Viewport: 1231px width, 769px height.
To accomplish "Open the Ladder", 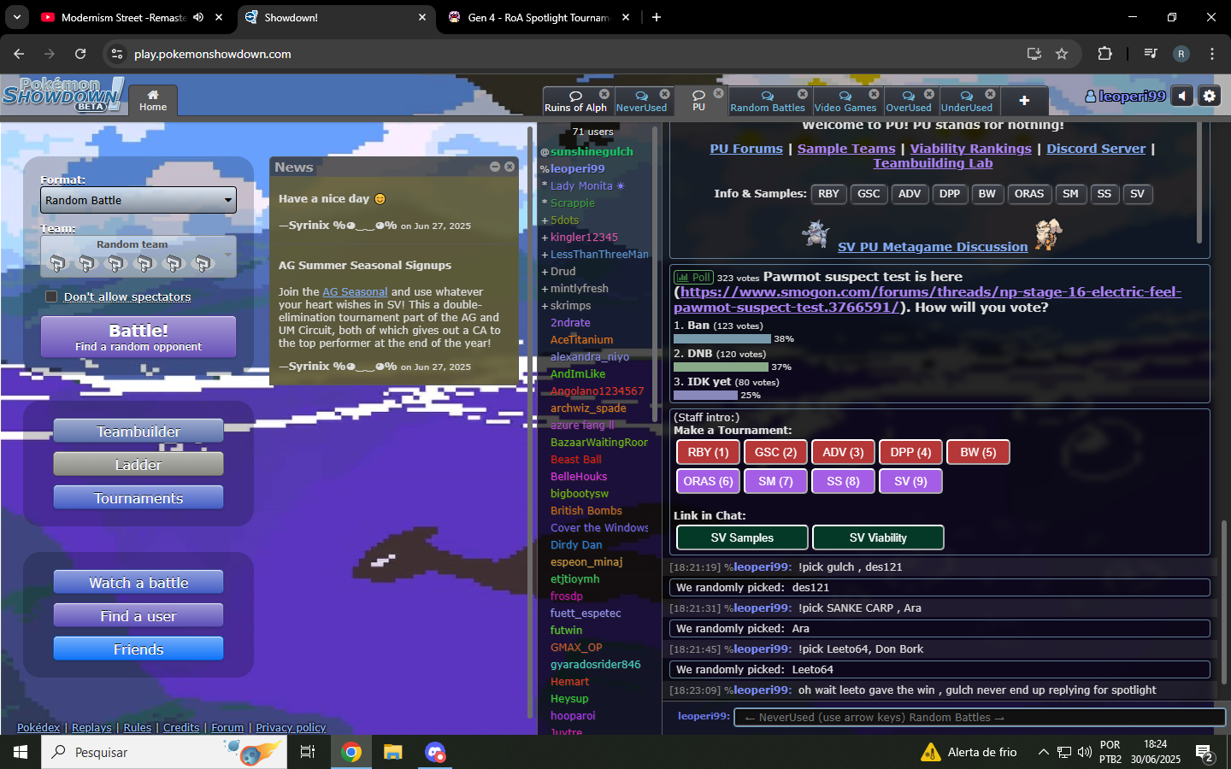I will coord(138,464).
